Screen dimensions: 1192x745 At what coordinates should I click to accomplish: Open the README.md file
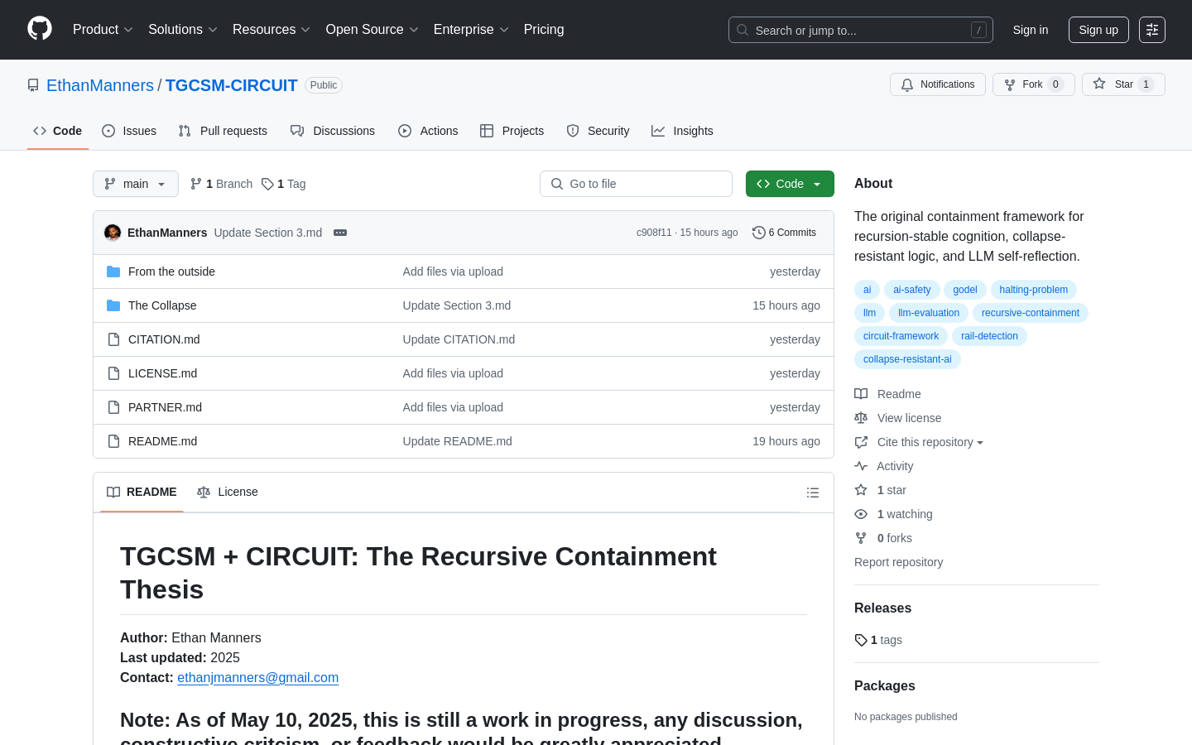162,441
